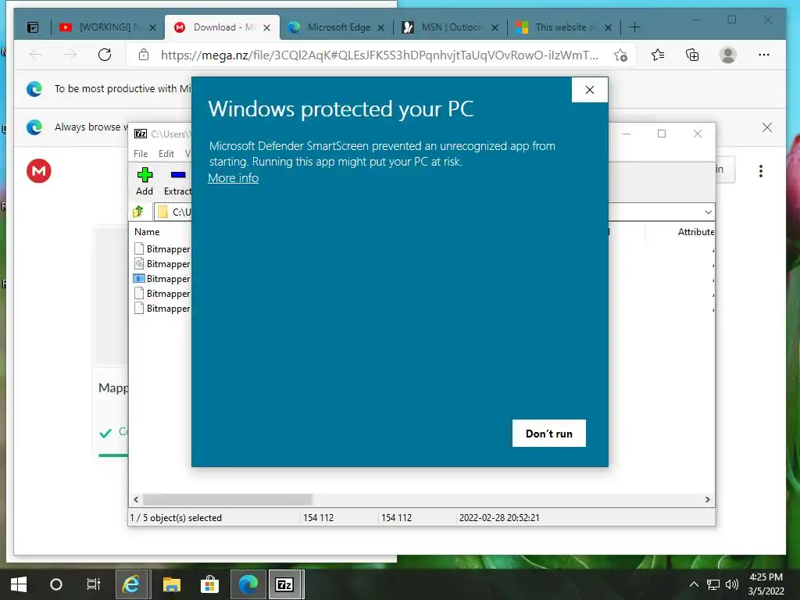Viewport: 800px width, 600px height.
Task: Open Task View on the taskbar
Action: tap(94, 584)
